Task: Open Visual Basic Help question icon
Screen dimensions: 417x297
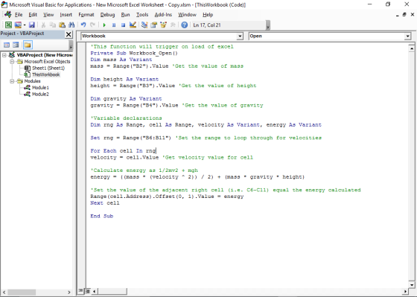Action: (x=185, y=25)
